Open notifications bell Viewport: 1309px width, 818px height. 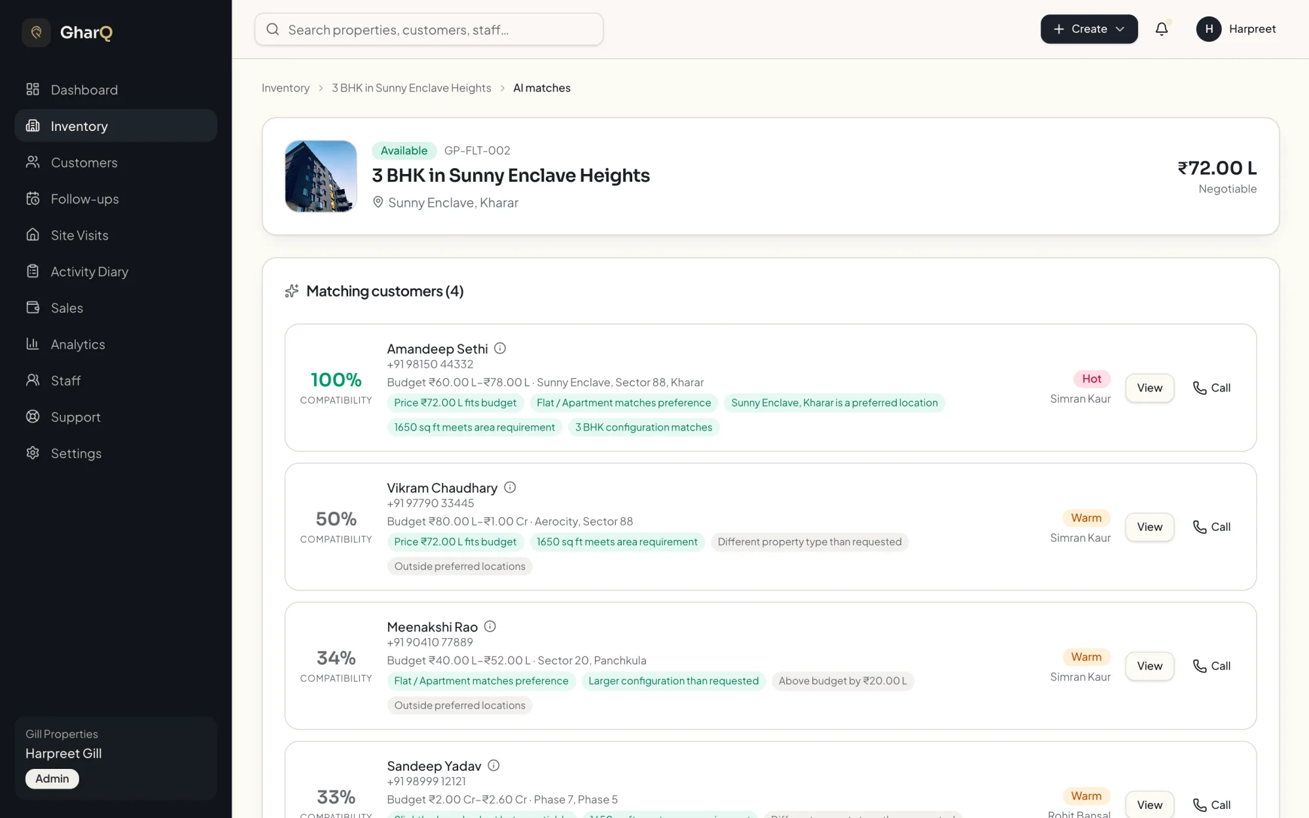[x=1162, y=29]
